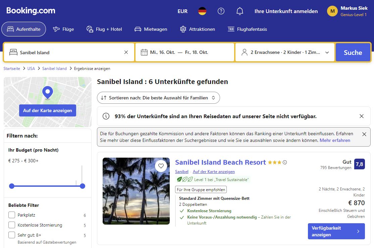Click the Standard Zimmer mit Queensize-Bett text

tap(214, 198)
